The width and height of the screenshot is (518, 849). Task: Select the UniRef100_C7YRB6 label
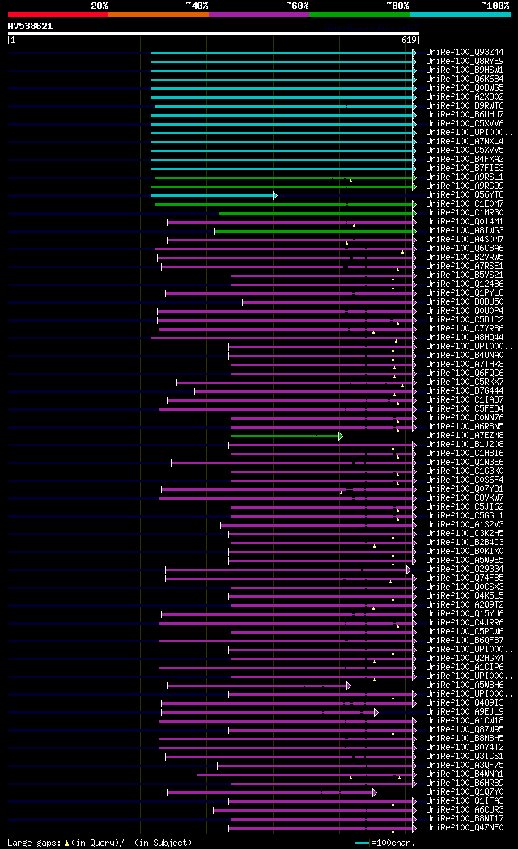pos(465,329)
